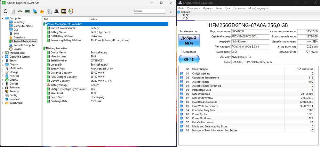Expand the Multimedia node
This screenshot has height=147, width=320.
point(3,69)
